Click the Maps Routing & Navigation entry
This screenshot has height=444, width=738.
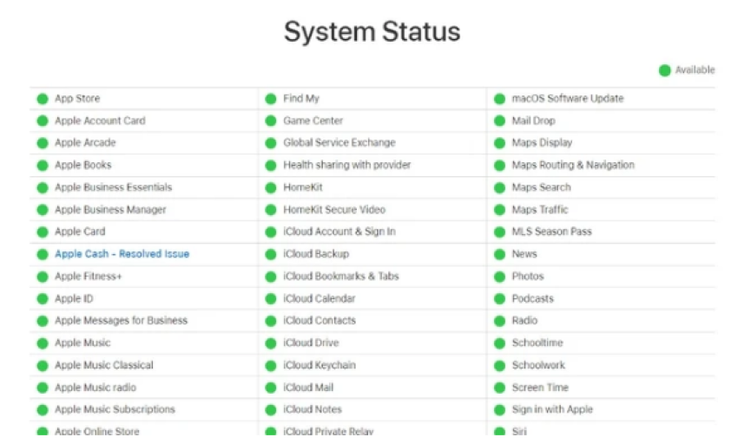tap(573, 165)
